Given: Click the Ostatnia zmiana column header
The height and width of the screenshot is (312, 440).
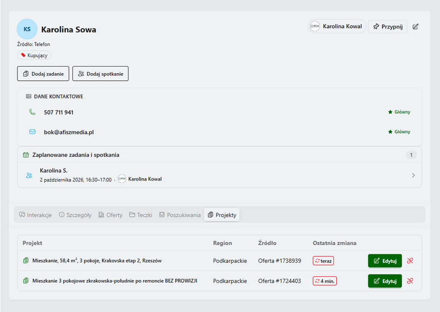Looking at the screenshot, I should point(335,243).
